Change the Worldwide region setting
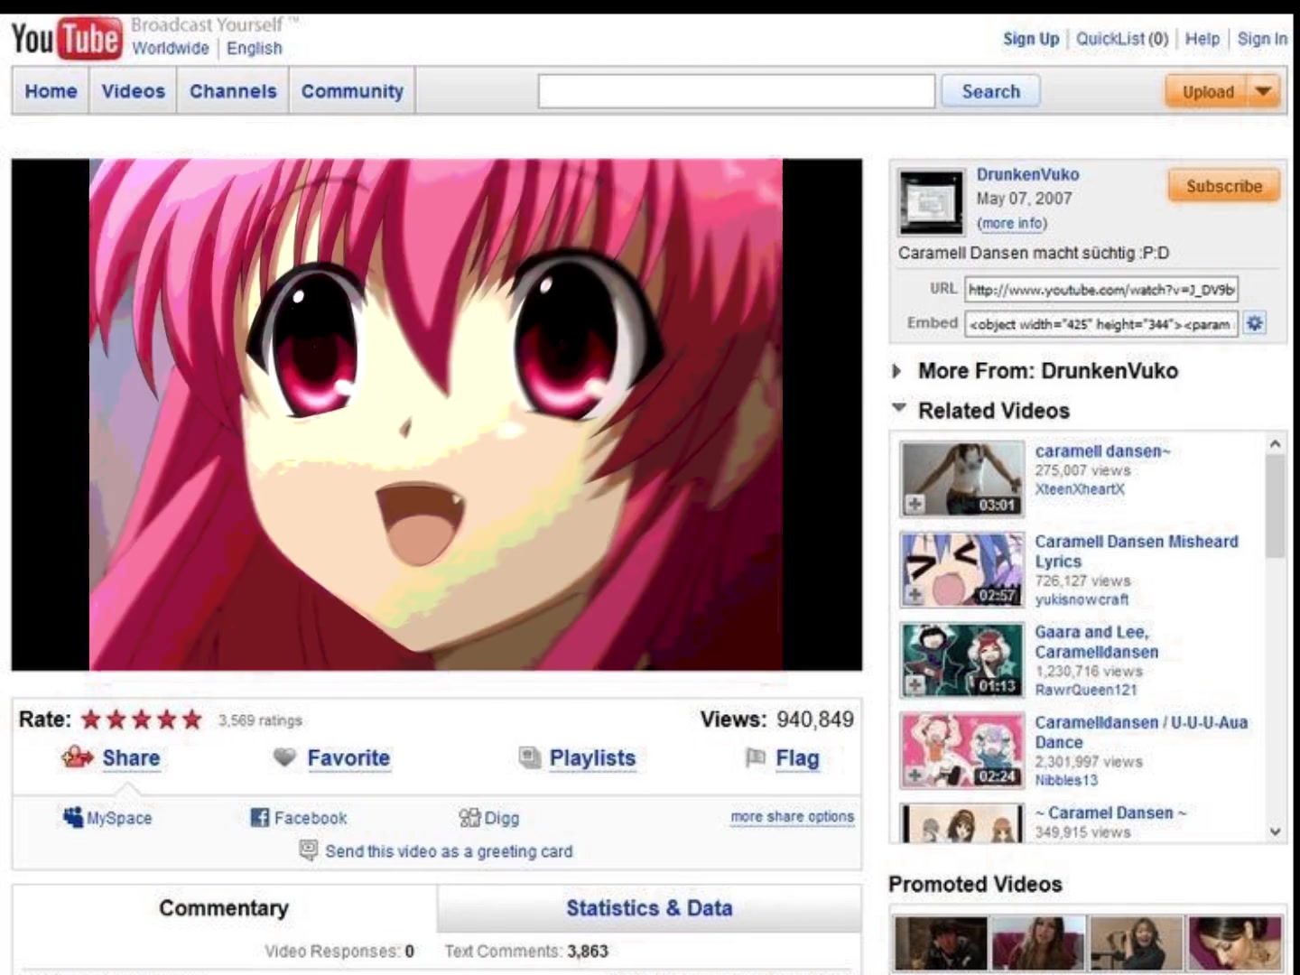1300x975 pixels. 171,48
